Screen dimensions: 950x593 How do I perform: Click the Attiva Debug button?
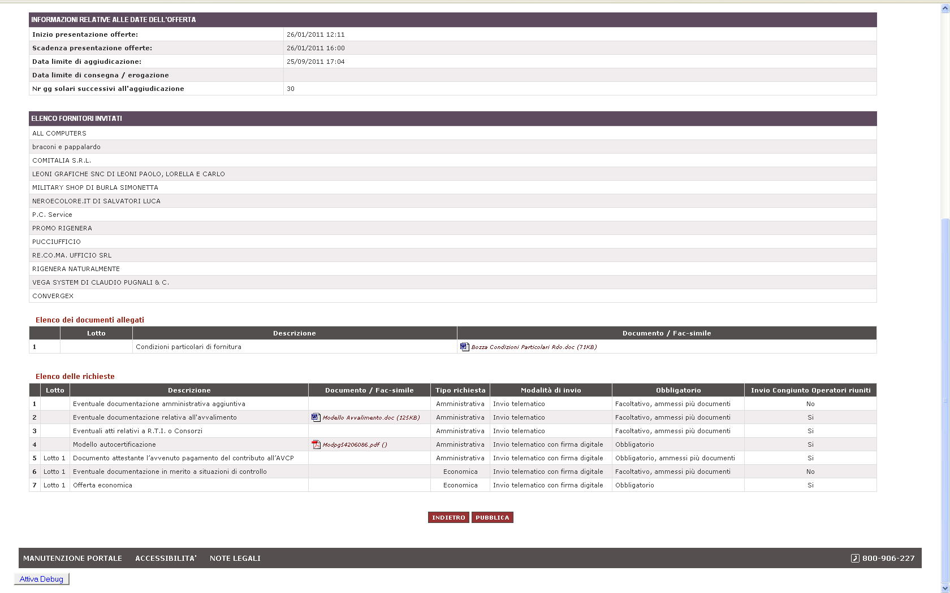[x=41, y=579]
